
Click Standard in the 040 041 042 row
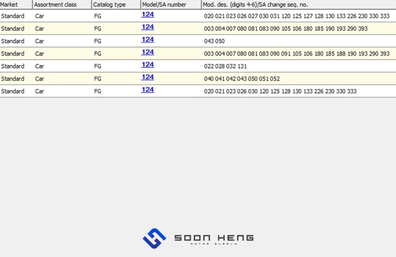(x=13, y=79)
